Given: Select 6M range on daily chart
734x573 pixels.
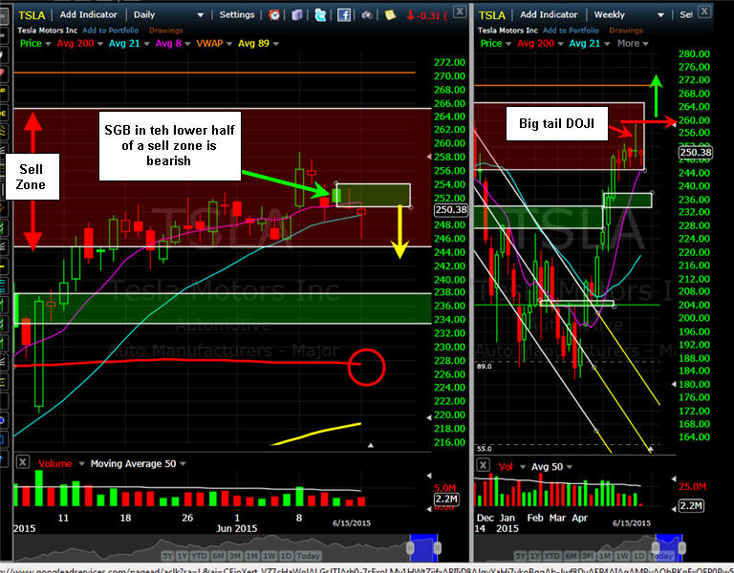Looking at the screenshot, I should pos(218,556).
